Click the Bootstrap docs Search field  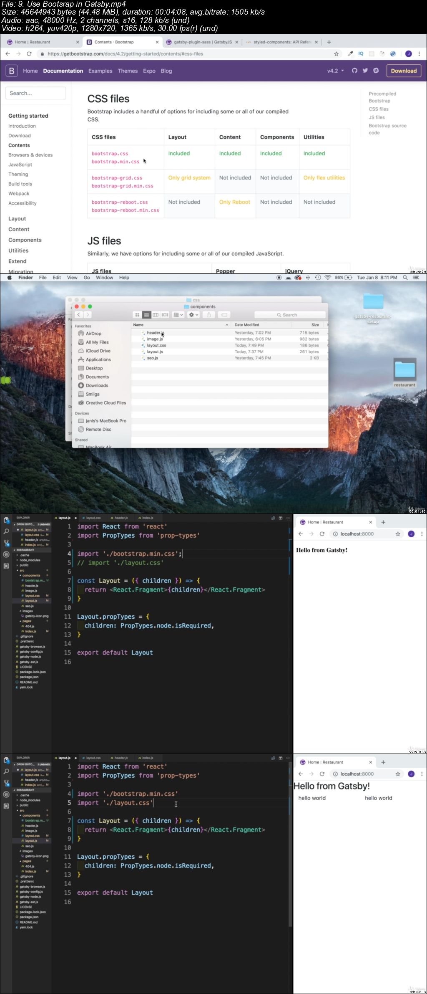[36, 93]
